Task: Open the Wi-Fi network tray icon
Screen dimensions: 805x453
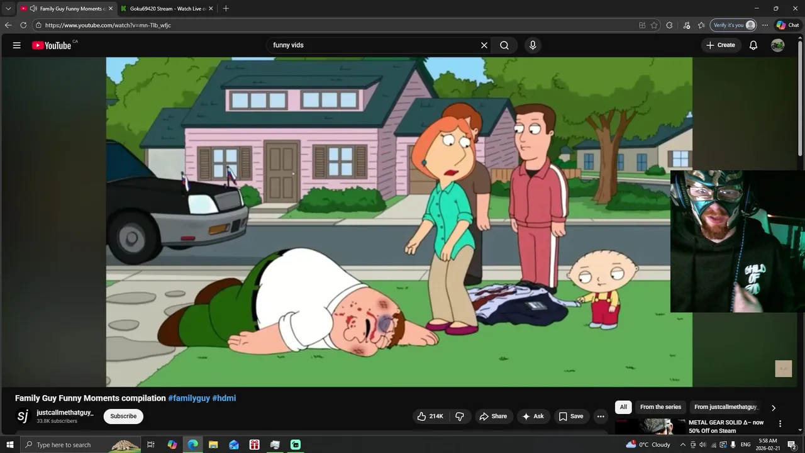Action: coord(713,445)
